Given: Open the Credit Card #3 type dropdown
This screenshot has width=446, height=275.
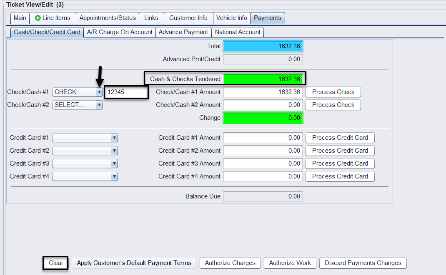Looking at the screenshot, I should pos(114,164).
